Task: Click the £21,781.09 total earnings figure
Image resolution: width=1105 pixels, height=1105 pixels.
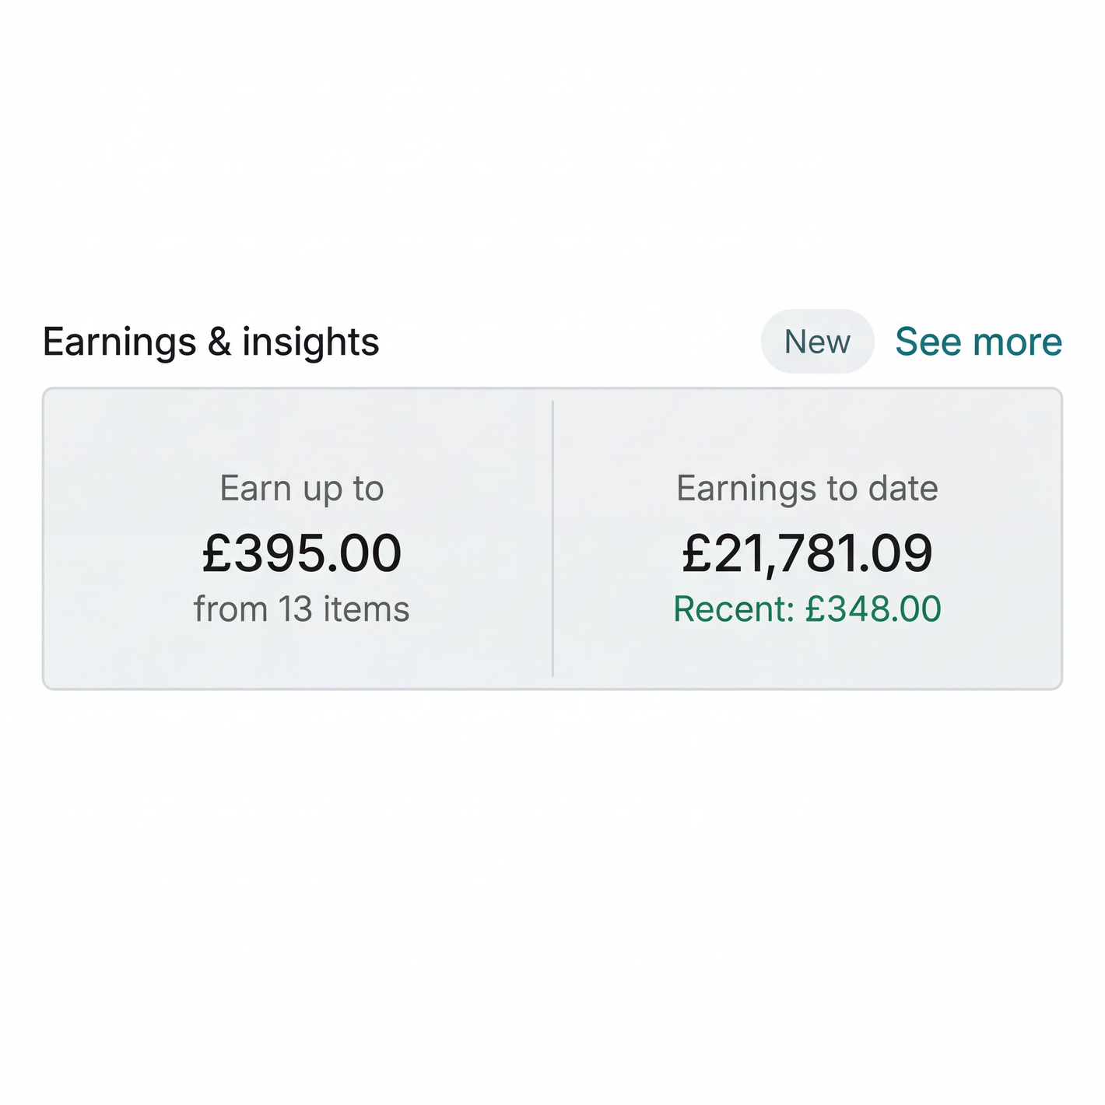Action: [x=807, y=553]
